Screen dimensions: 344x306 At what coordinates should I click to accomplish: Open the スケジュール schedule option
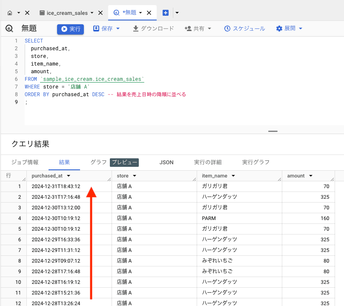pos(244,29)
